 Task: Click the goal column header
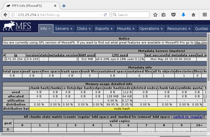point(8,123)
